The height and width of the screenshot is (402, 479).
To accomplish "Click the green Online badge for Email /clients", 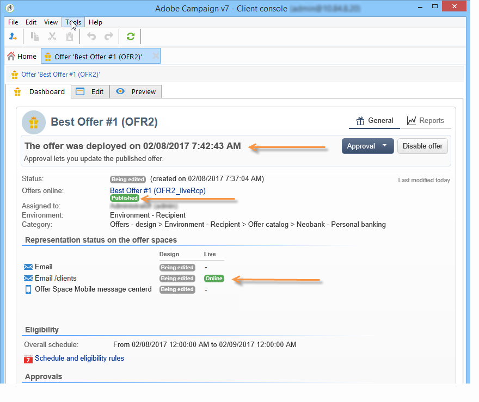I will (x=214, y=279).
